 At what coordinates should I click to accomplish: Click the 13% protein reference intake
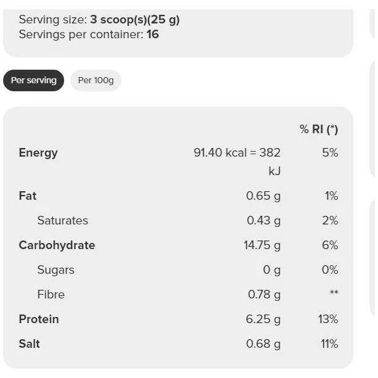click(328, 319)
